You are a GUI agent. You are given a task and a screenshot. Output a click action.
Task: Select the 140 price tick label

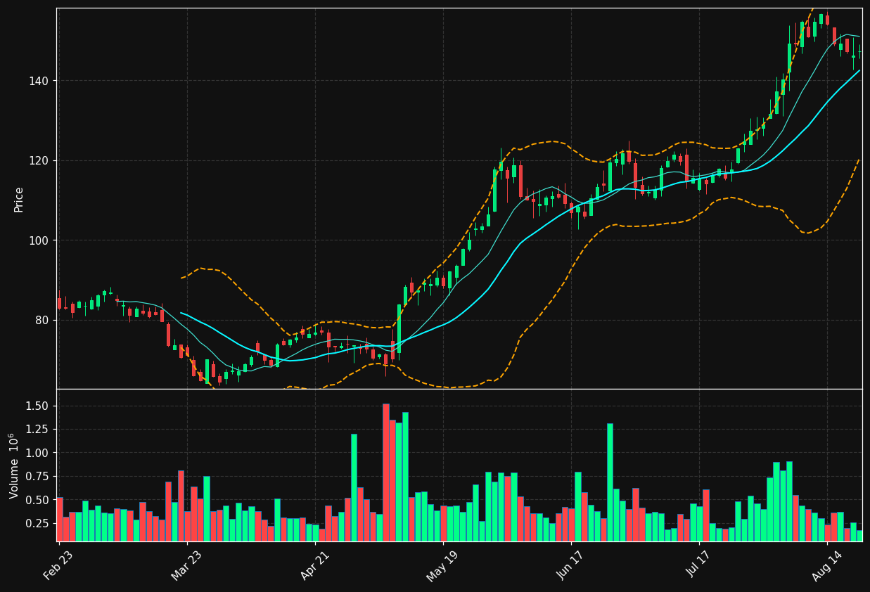pos(40,81)
